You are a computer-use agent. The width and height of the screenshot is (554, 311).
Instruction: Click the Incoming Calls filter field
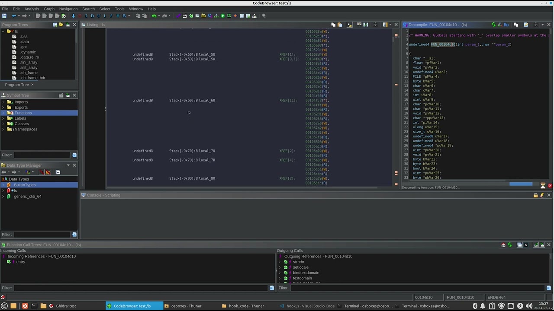[141, 288]
